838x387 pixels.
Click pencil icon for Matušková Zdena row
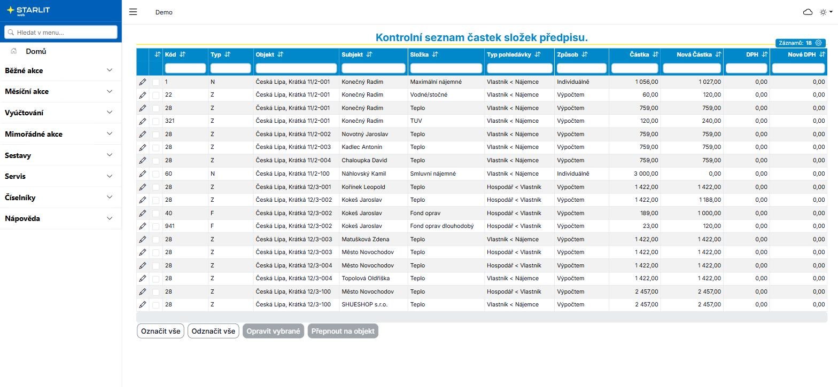(142, 240)
